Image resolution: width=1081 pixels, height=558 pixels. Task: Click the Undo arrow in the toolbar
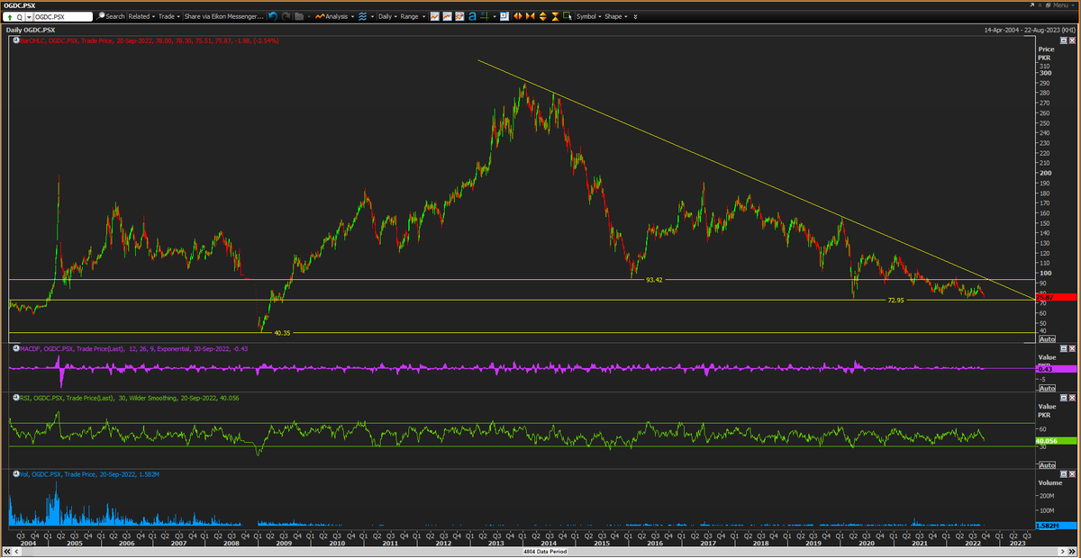click(x=274, y=16)
